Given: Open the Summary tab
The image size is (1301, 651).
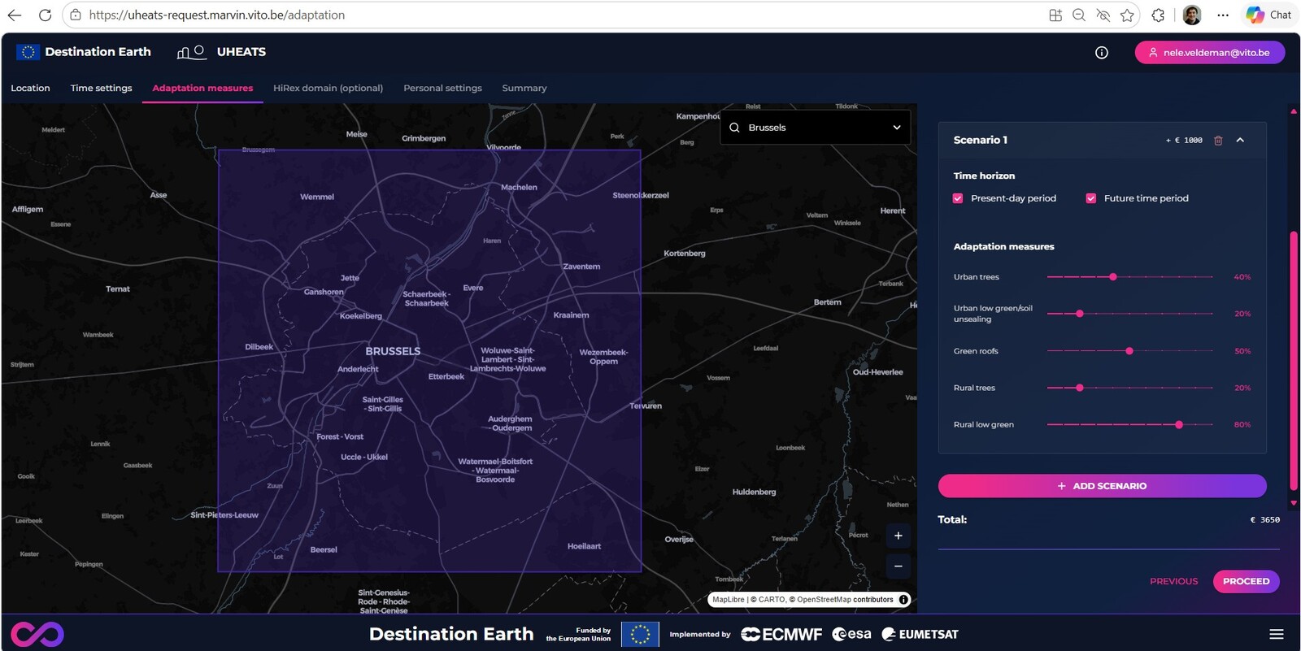Looking at the screenshot, I should tap(524, 88).
